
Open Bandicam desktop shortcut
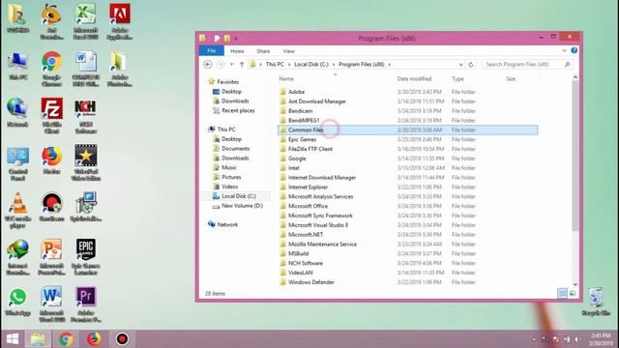pyautogui.click(x=51, y=207)
